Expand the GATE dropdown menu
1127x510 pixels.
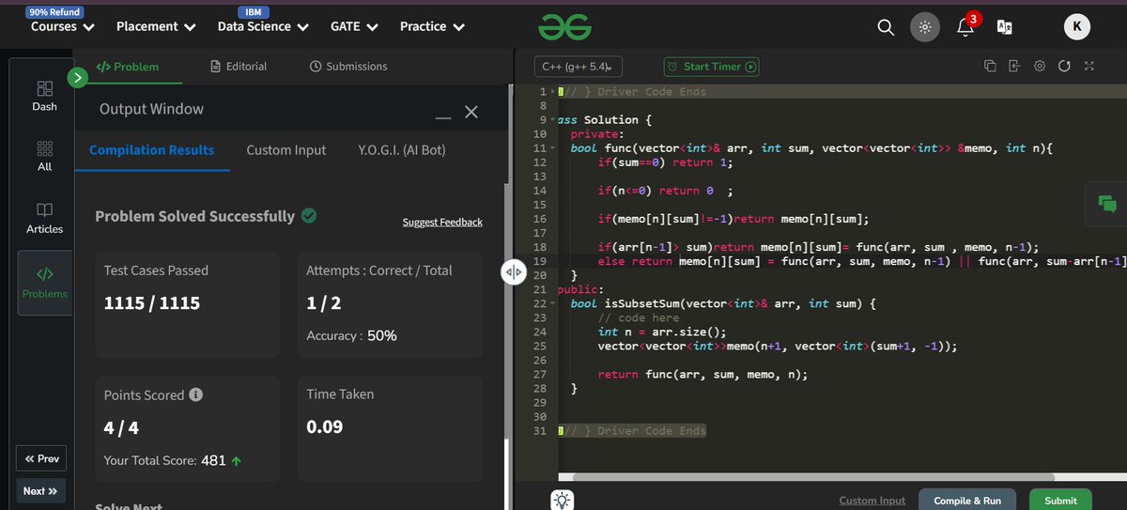click(x=354, y=26)
